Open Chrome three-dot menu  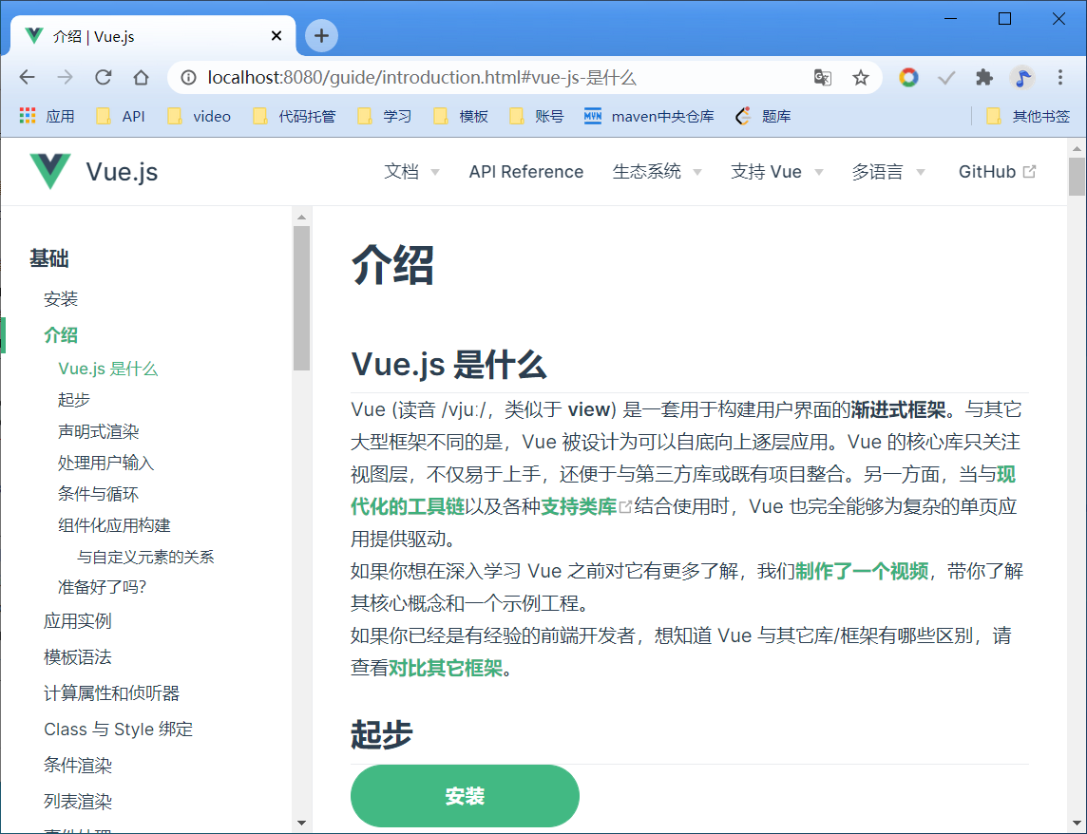point(1060,78)
